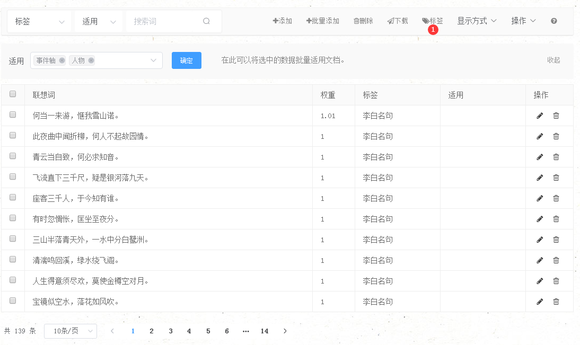
Task: Check the row 宝镜似空水，落花如风吹
Action: (13, 300)
